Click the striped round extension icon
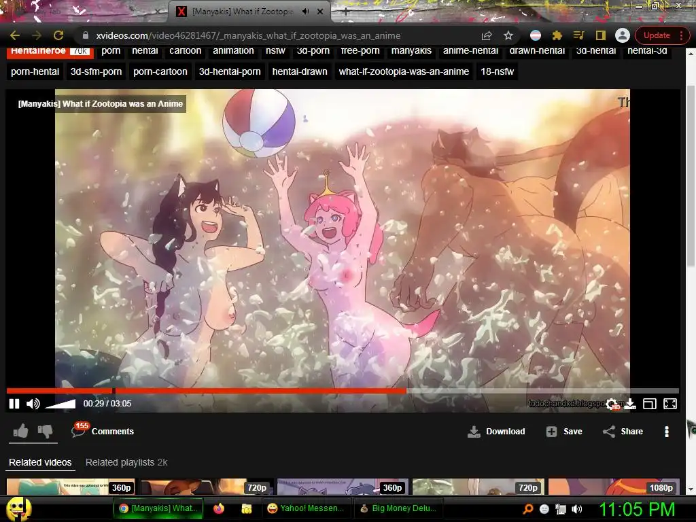The height and width of the screenshot is (522, 696). tap(536, 35)
